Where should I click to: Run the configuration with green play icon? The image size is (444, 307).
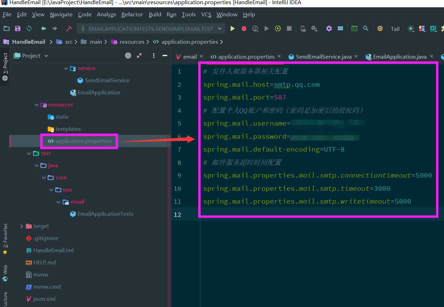[x=233, y=28]
